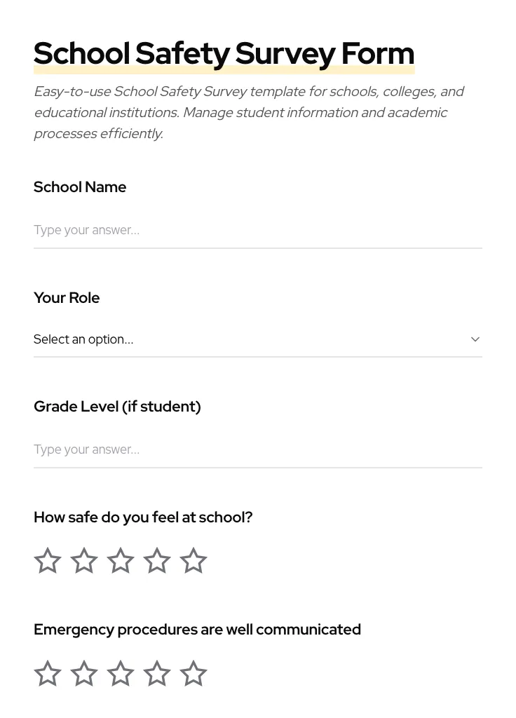The image size is (516, 718).
Task: Open the Your Role options list
Action: tap(257, 339)
